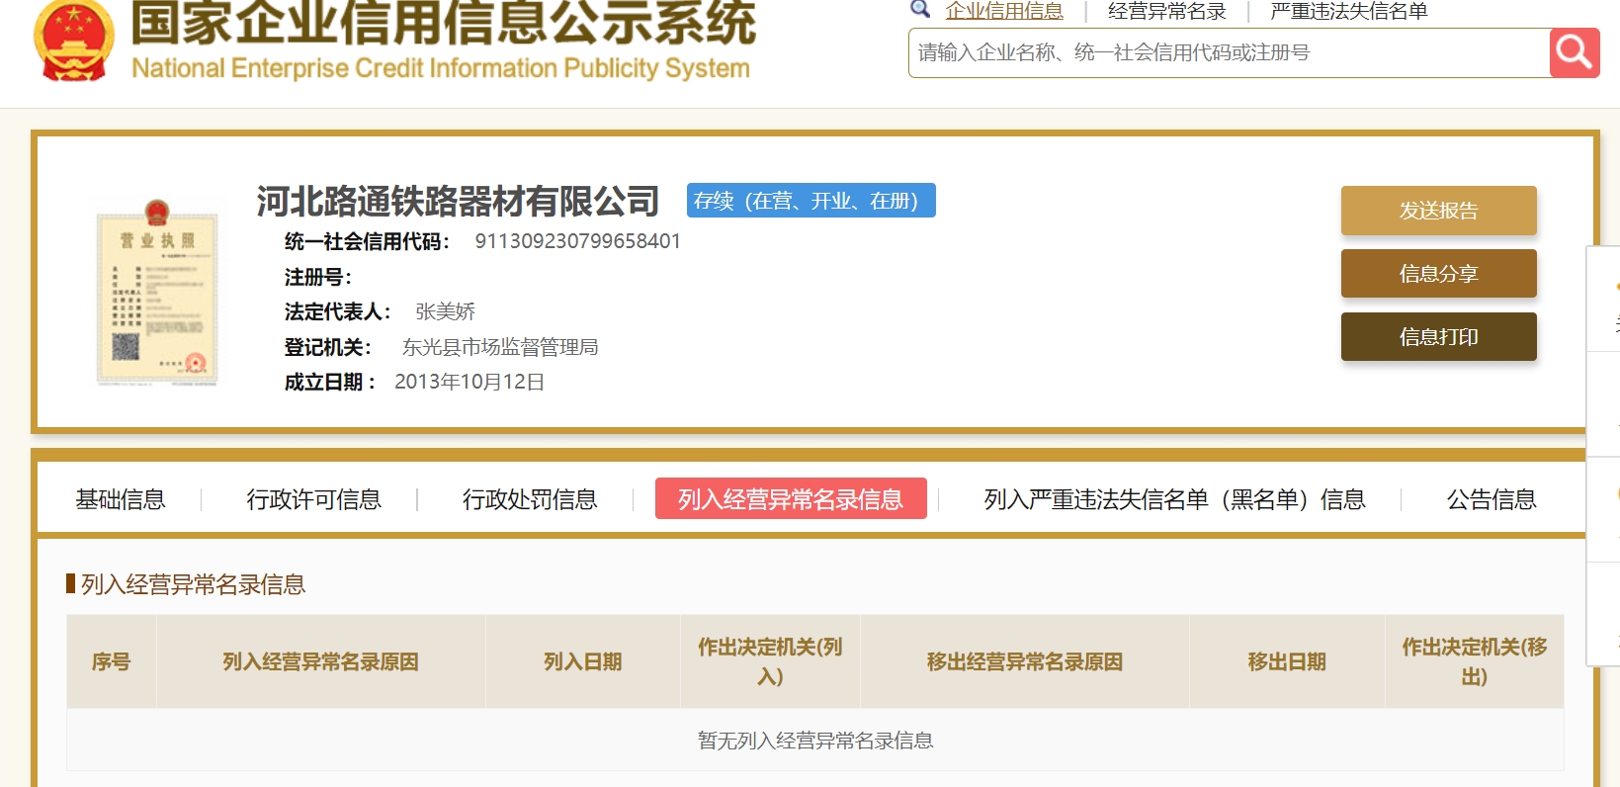Click the registration authority 东光县市场监督管理局
Screen dimensions: 1620x787
500,347
